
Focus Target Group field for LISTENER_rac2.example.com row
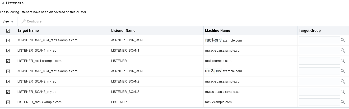[x=319, y=102]
